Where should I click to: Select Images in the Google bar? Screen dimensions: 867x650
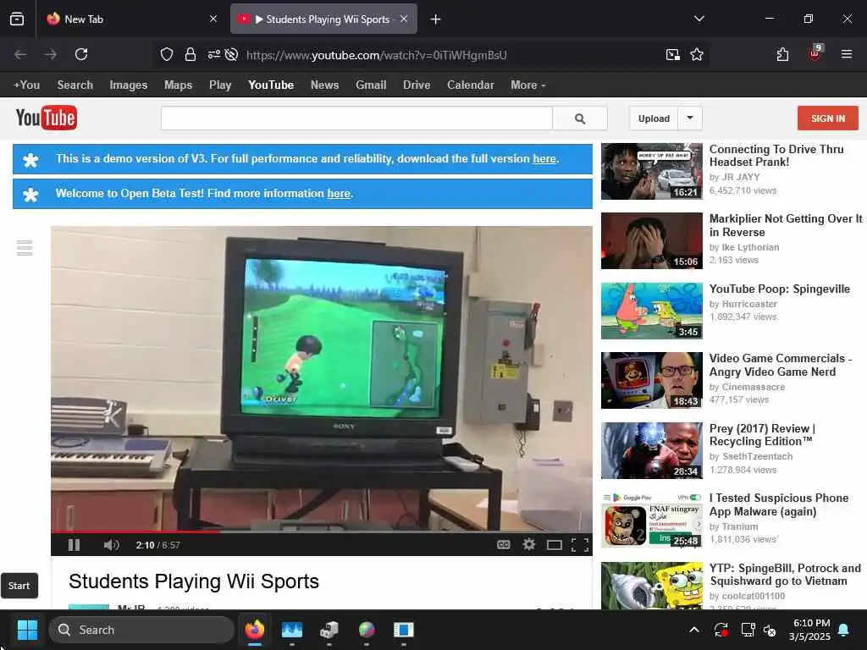[x=129, y=85]
